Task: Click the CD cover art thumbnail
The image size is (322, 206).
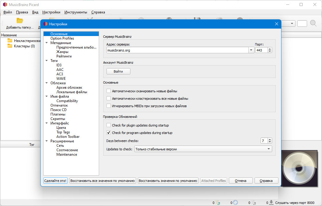Action: click(x=299, y=168)
